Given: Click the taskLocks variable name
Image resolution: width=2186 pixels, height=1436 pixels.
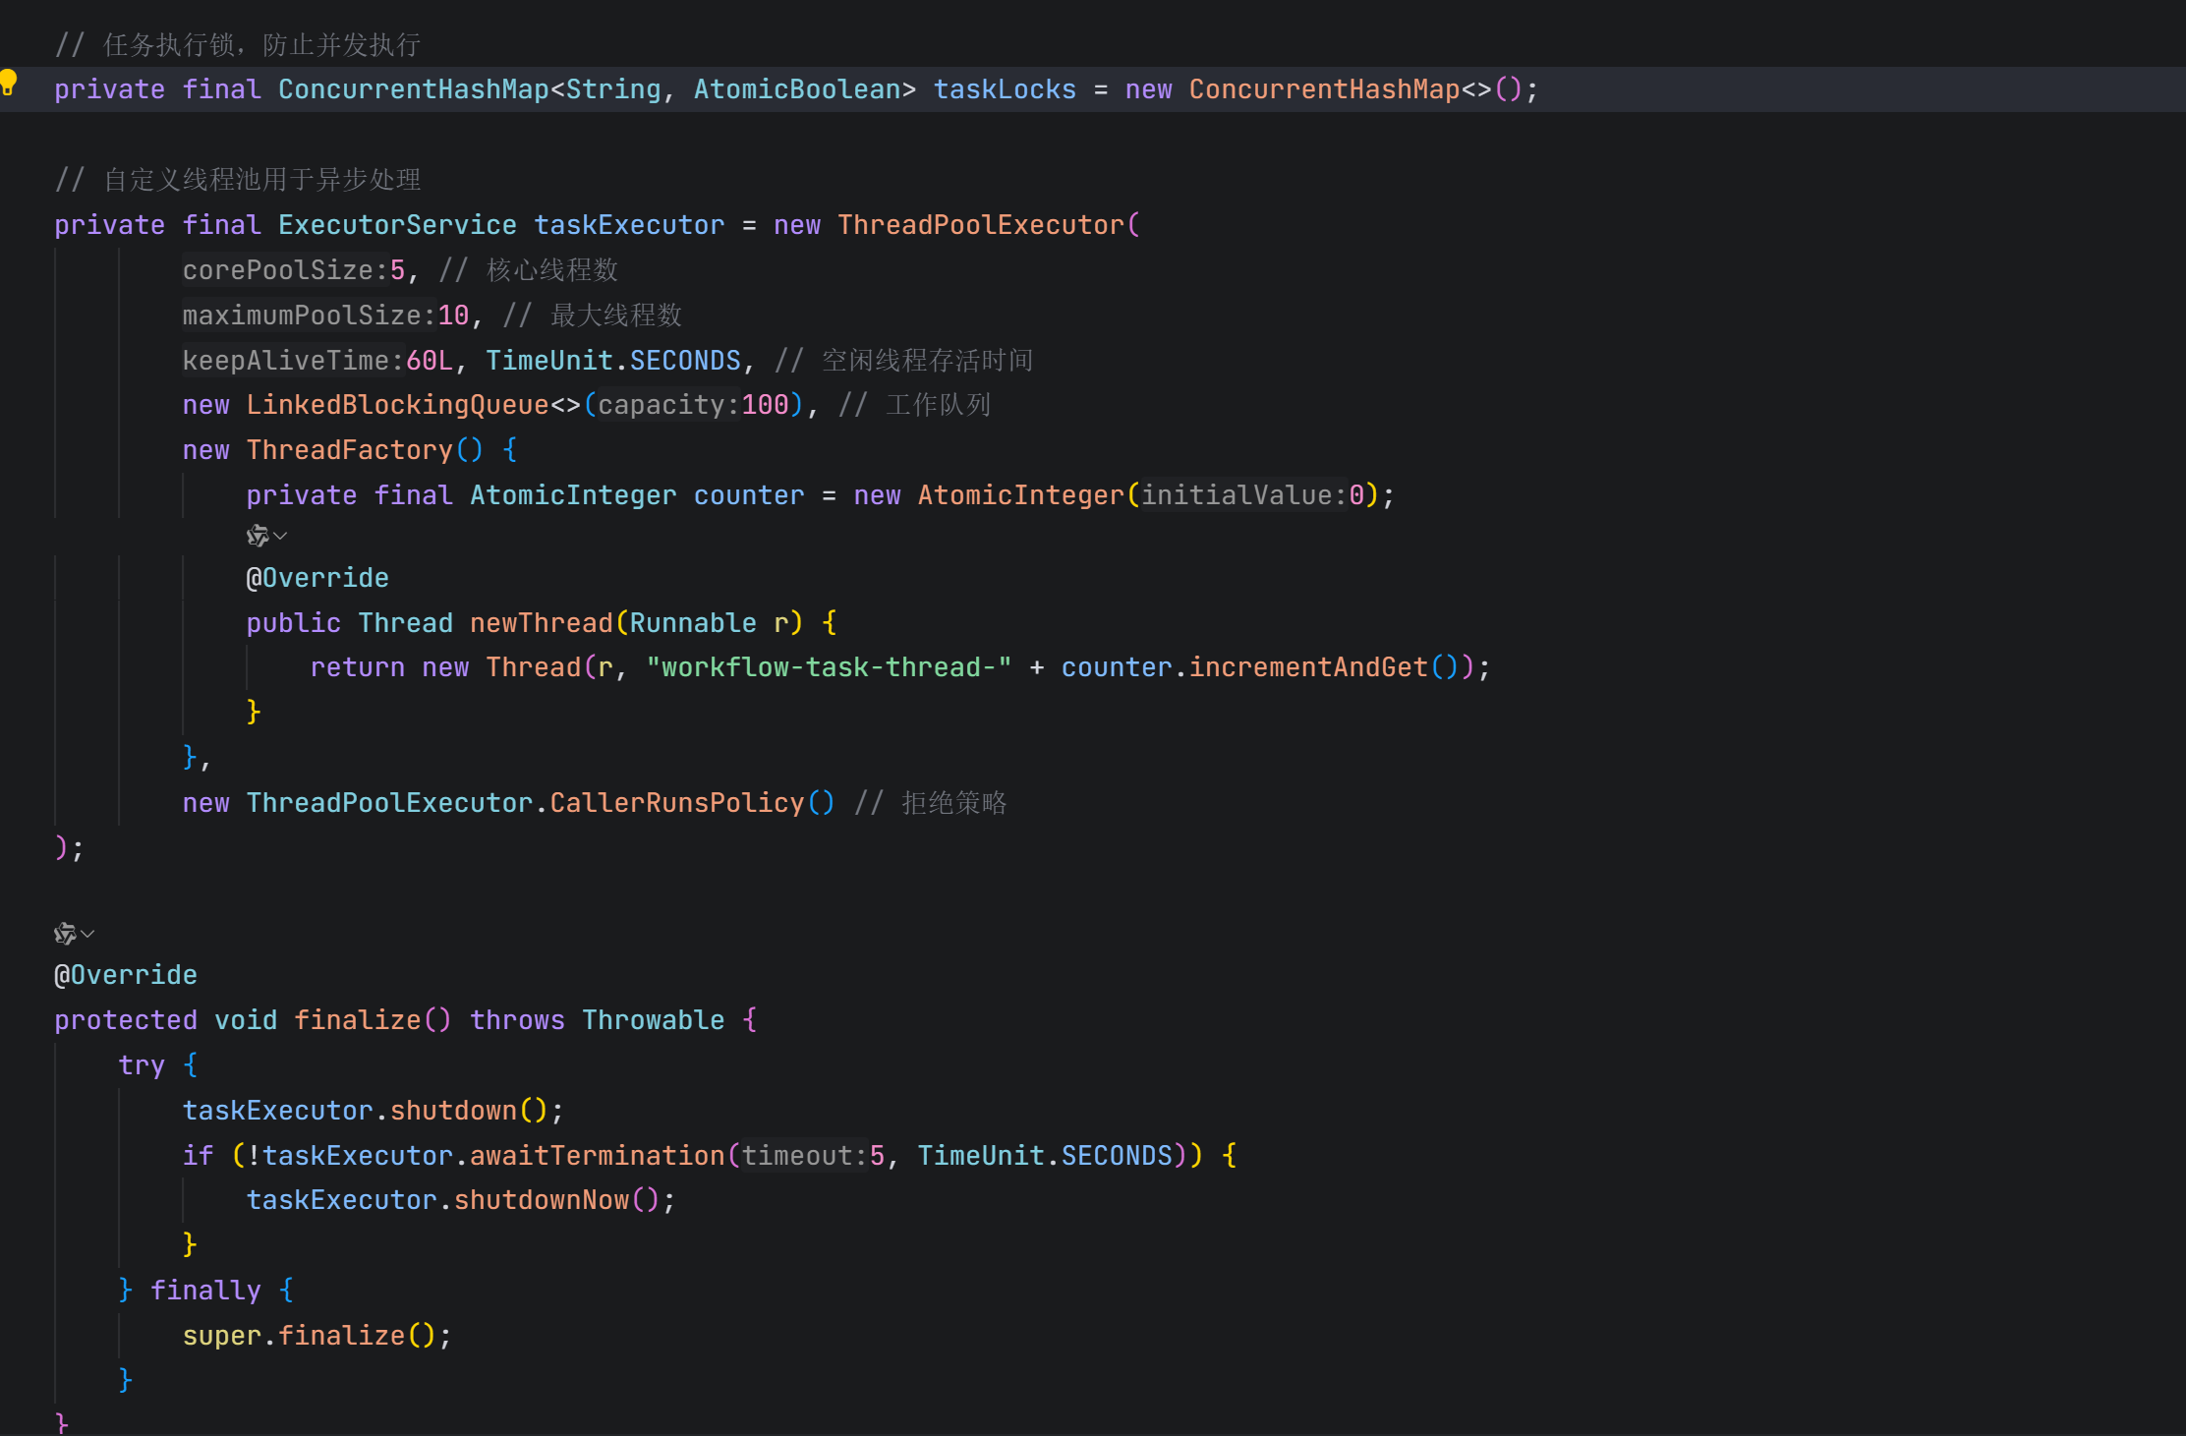Looking at the screenshot, I should [1005, 89].
